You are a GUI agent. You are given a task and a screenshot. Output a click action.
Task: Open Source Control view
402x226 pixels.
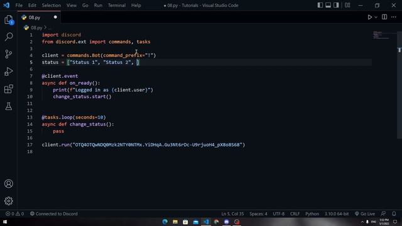point(8,54)
